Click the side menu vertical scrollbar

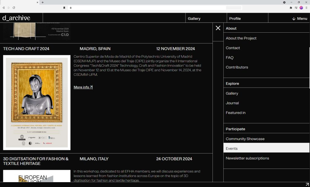pyautogui.click(x=309, y=68)
